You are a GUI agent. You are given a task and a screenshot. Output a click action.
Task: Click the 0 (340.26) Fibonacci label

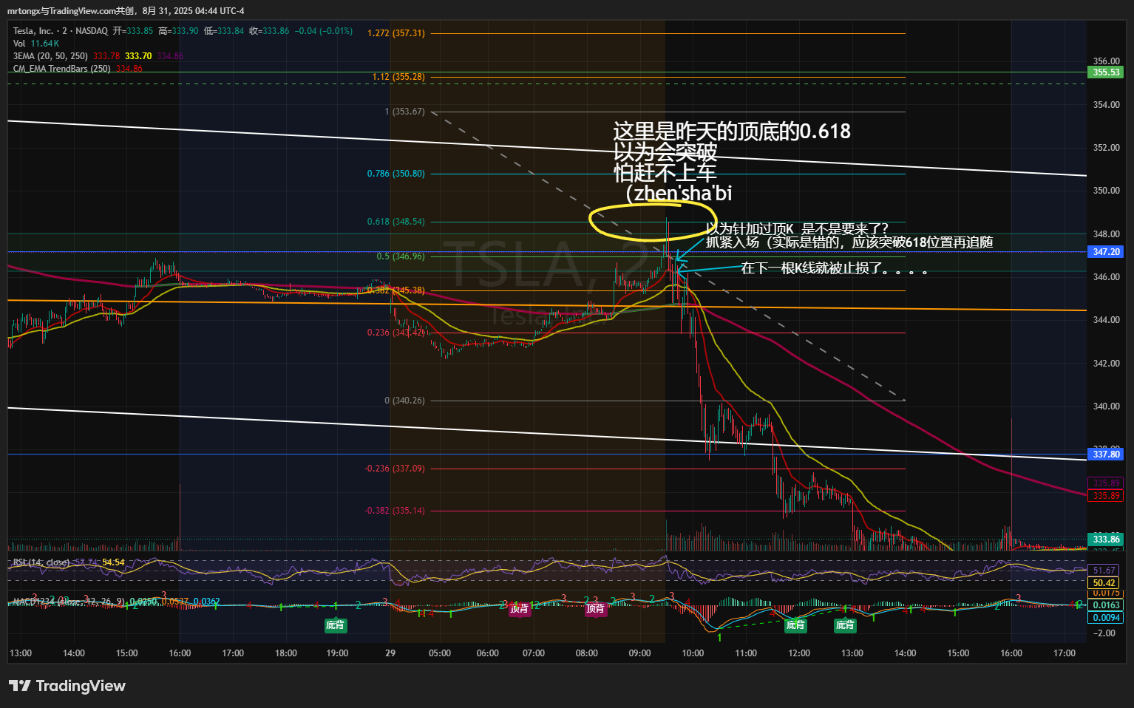404,401
